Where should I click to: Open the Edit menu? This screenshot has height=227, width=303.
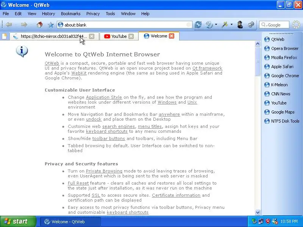pos(18,14)
